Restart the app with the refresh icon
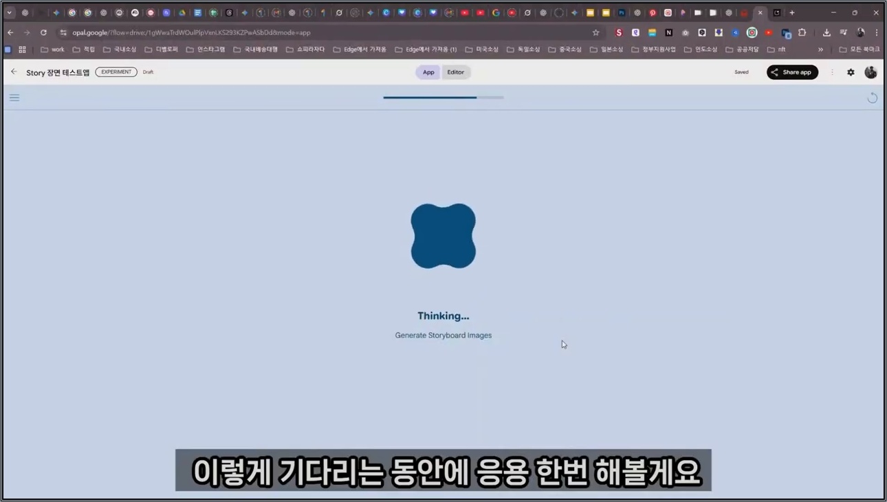 872,98
